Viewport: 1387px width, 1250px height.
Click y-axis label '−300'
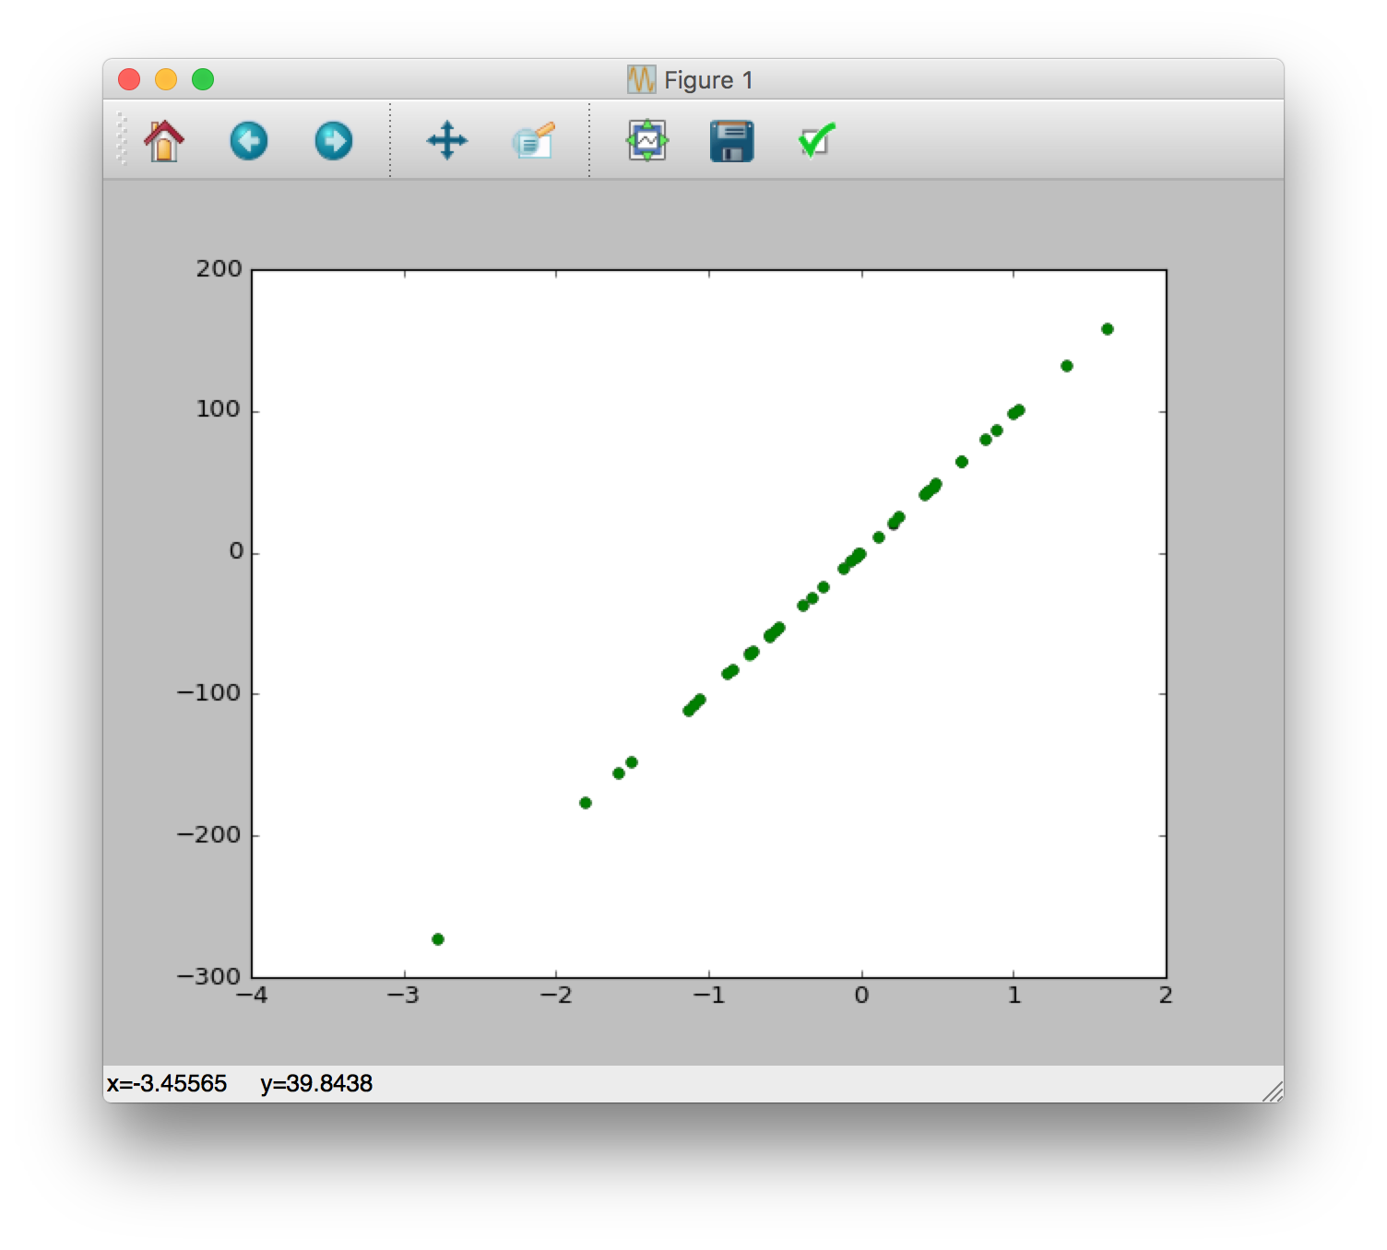209,976
